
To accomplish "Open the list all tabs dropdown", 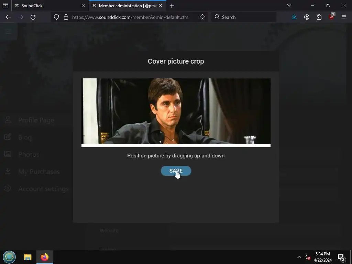I will click(289, 5).
